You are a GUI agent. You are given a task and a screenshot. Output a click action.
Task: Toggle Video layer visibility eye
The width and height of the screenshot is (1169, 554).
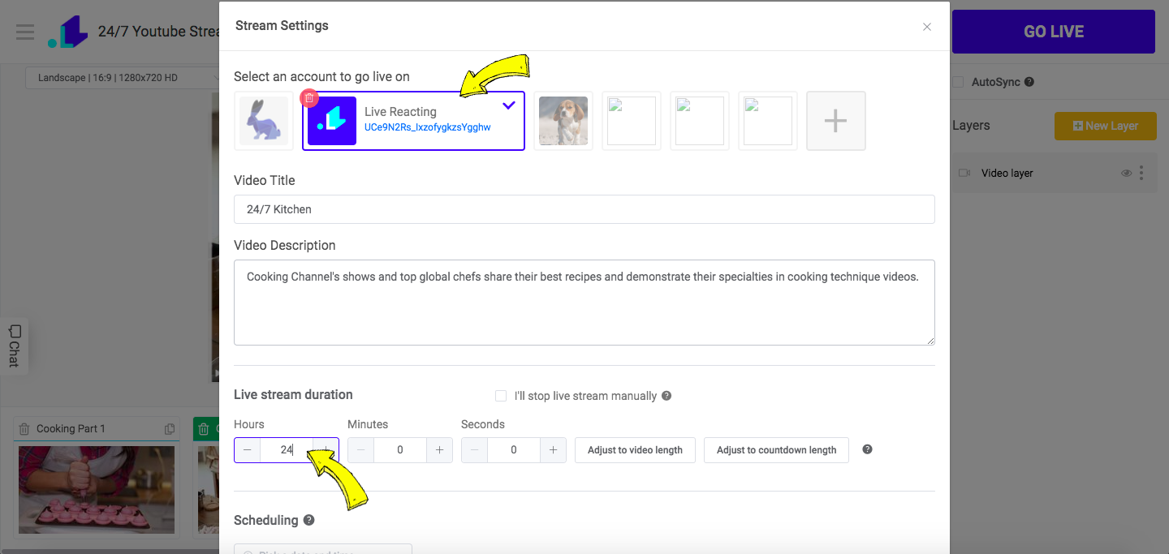point(1126,174)
